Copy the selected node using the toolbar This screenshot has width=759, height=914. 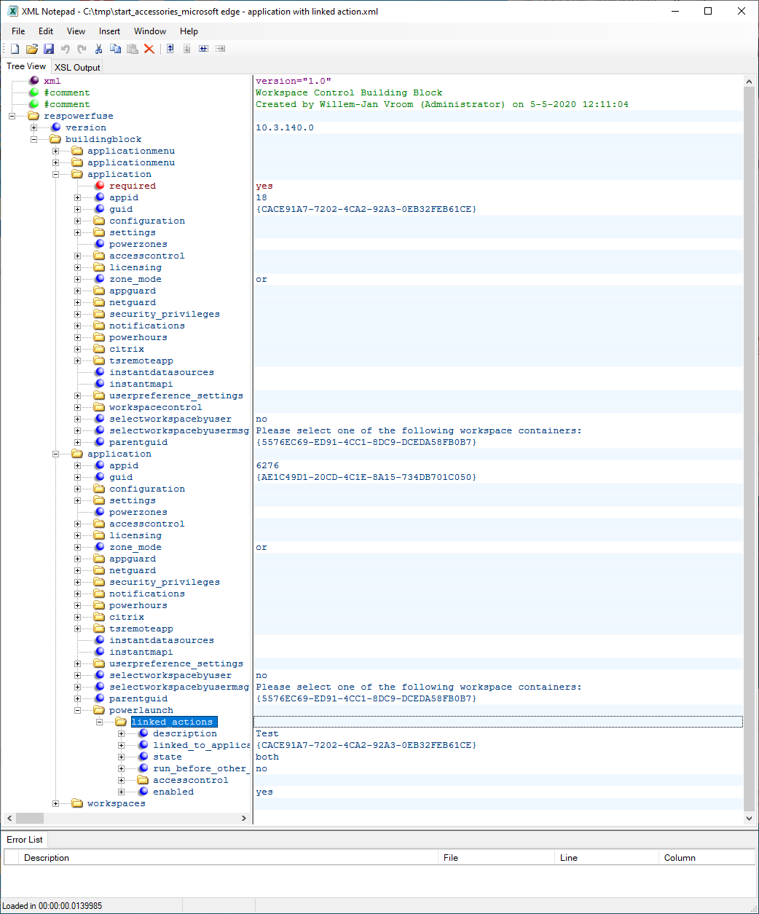coord(115,49)
